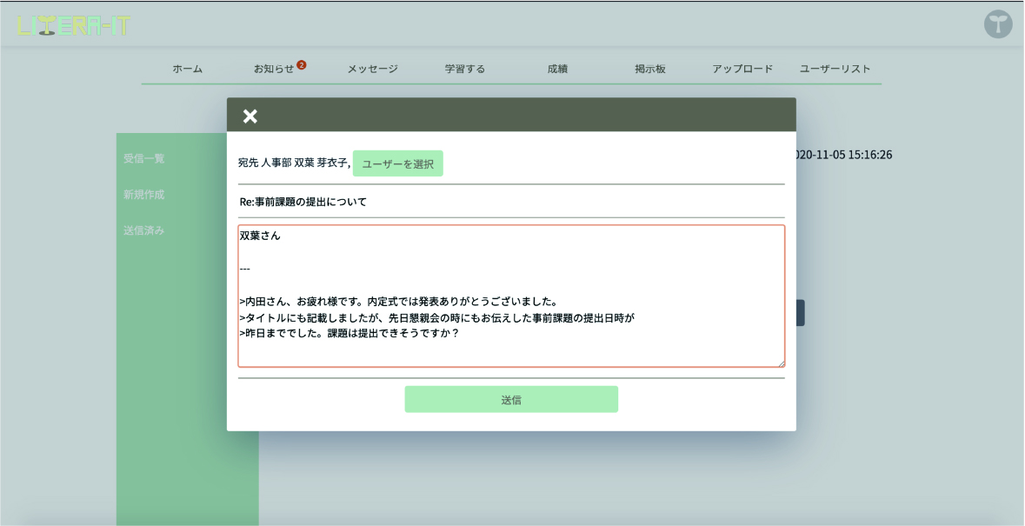Click the LITERA-IT logo
The width and height of the screenshot is (1025, 526).
tap(74, 25)
